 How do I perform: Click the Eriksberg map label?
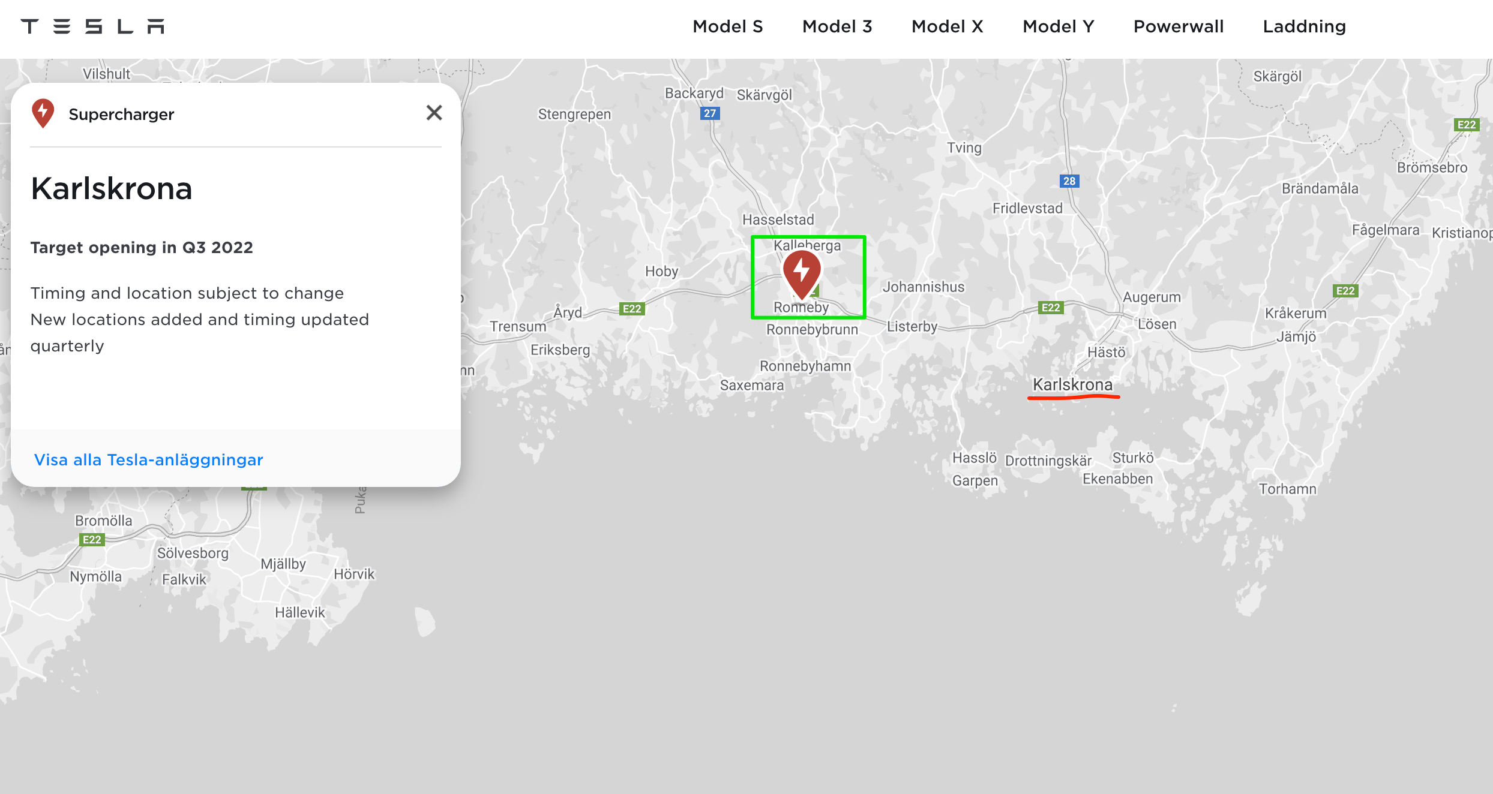pos(560,350)
